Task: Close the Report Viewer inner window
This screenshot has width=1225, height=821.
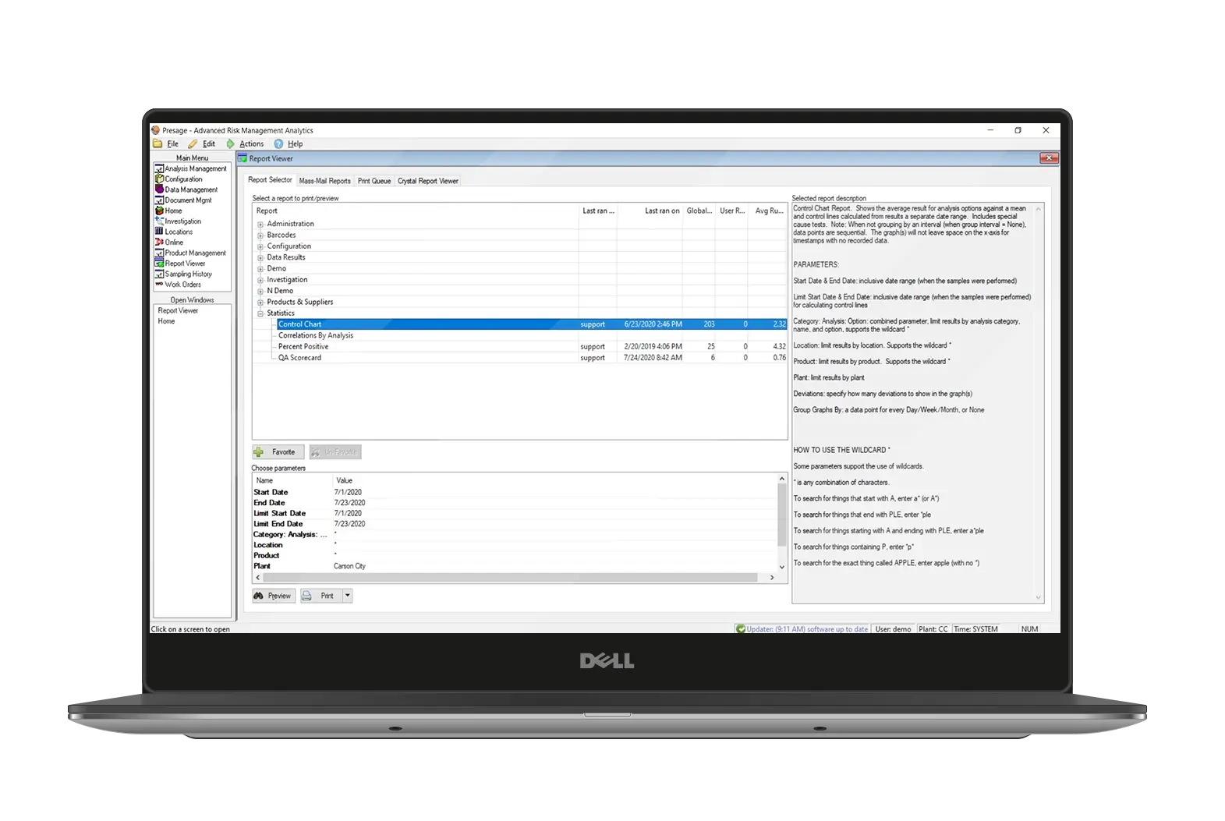Action: [x=1049, y=158]
